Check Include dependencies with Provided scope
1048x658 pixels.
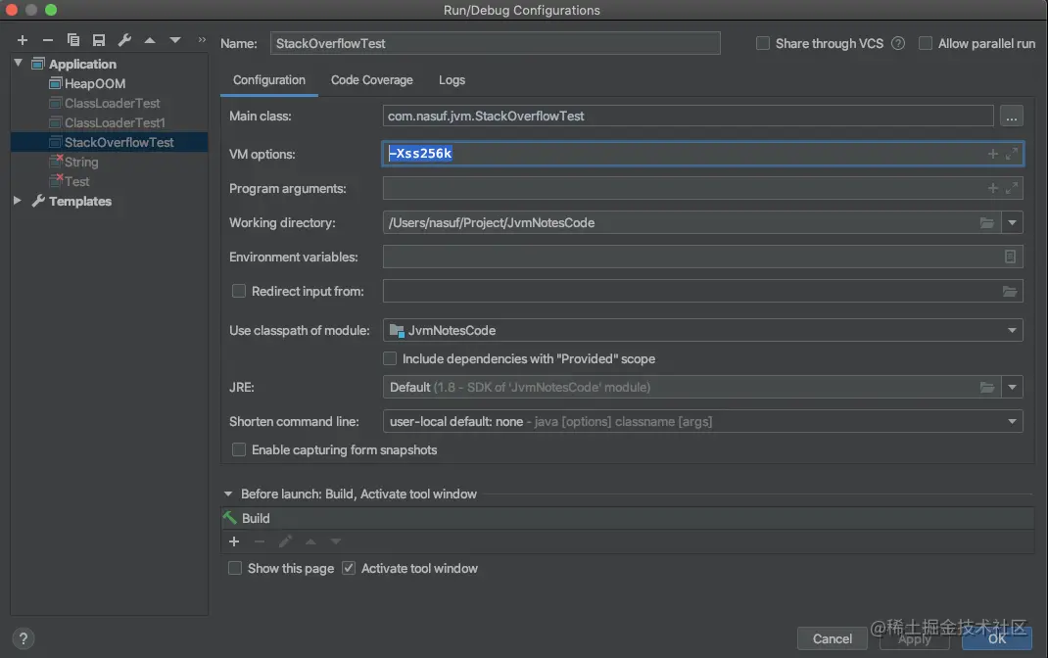tap(390, 358)
